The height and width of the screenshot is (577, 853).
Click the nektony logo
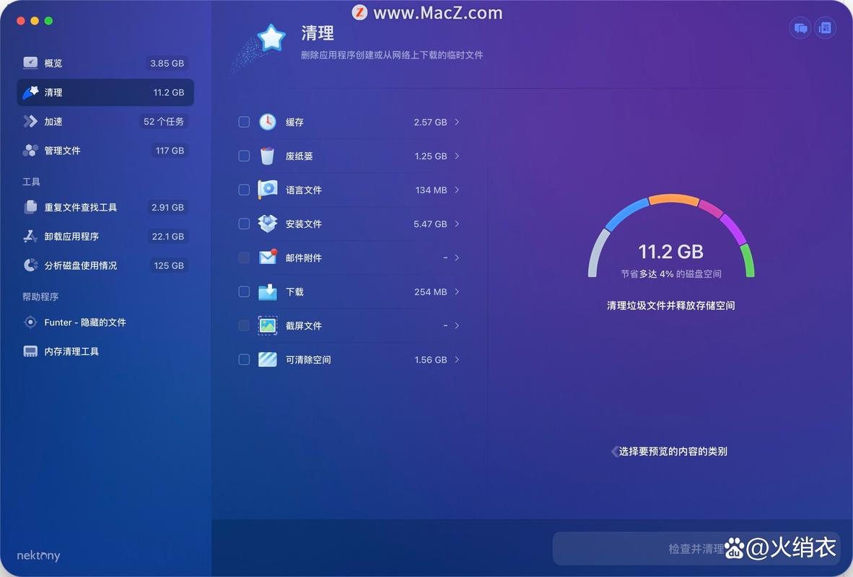(38, 555)
